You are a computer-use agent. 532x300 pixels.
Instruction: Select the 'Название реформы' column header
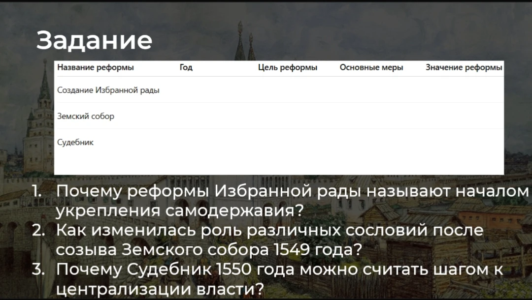(96, 67)
